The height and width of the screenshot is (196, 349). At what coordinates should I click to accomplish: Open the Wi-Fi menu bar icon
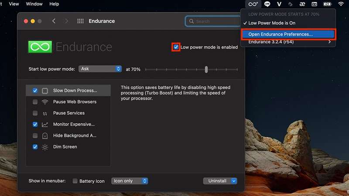(x=341, y=4)
